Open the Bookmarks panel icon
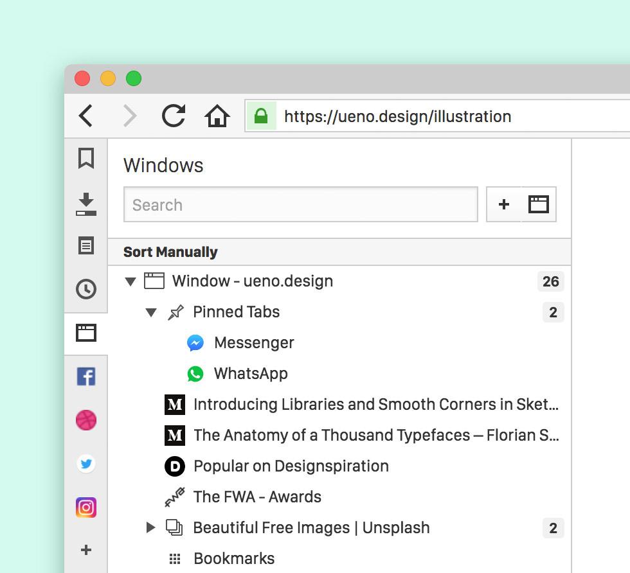This screenshot has width=630, height=573. tap(86, 158)
